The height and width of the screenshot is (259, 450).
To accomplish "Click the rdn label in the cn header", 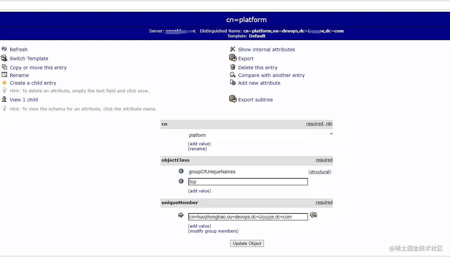I will [329, 124].
